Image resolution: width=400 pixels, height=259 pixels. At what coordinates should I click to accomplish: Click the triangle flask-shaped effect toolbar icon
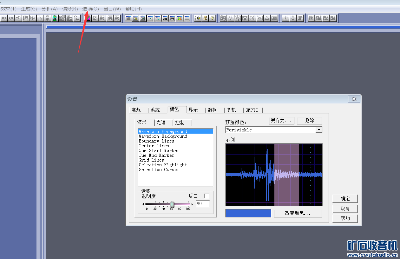pyautogui.click(x=266, y=18)
